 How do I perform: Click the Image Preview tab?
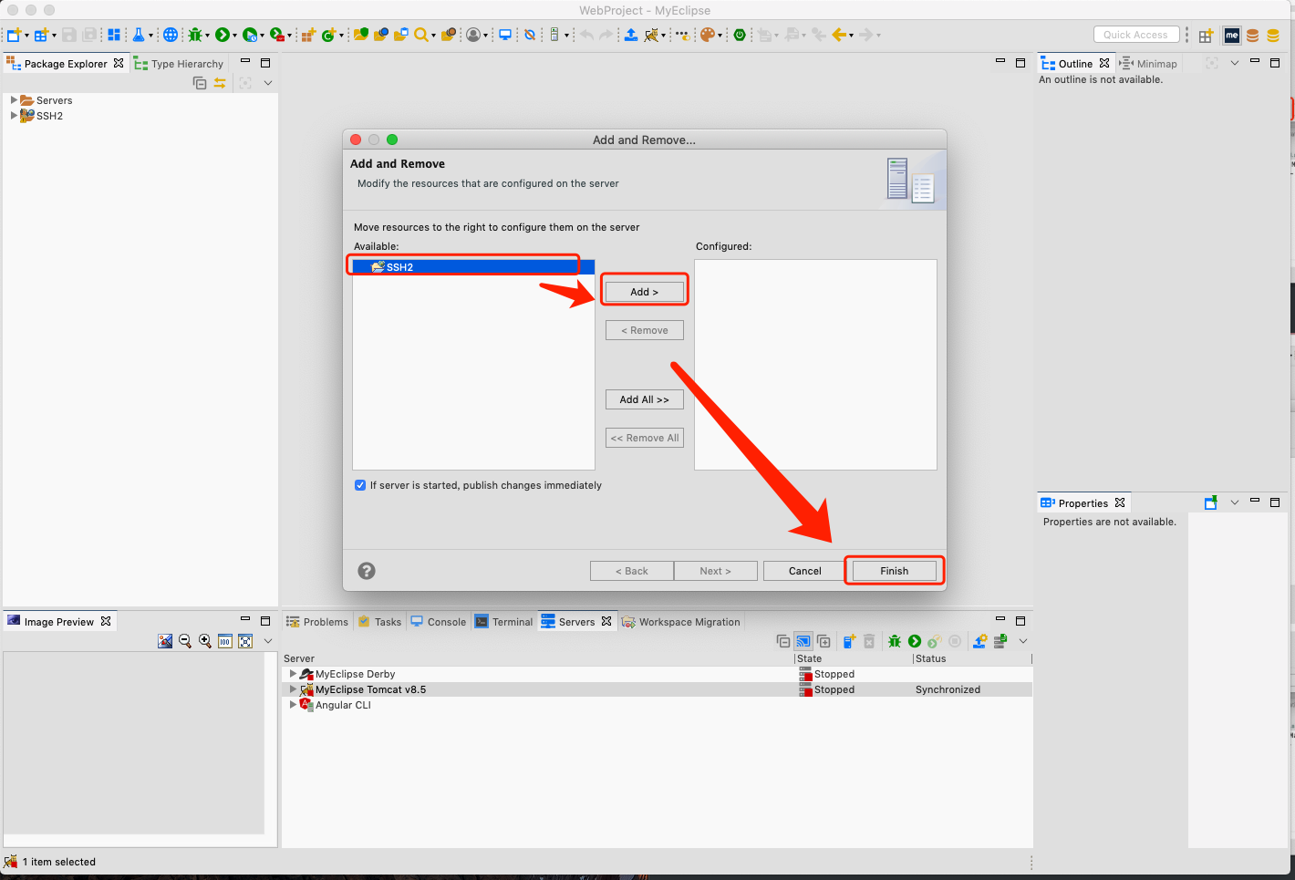click(59, 622)
